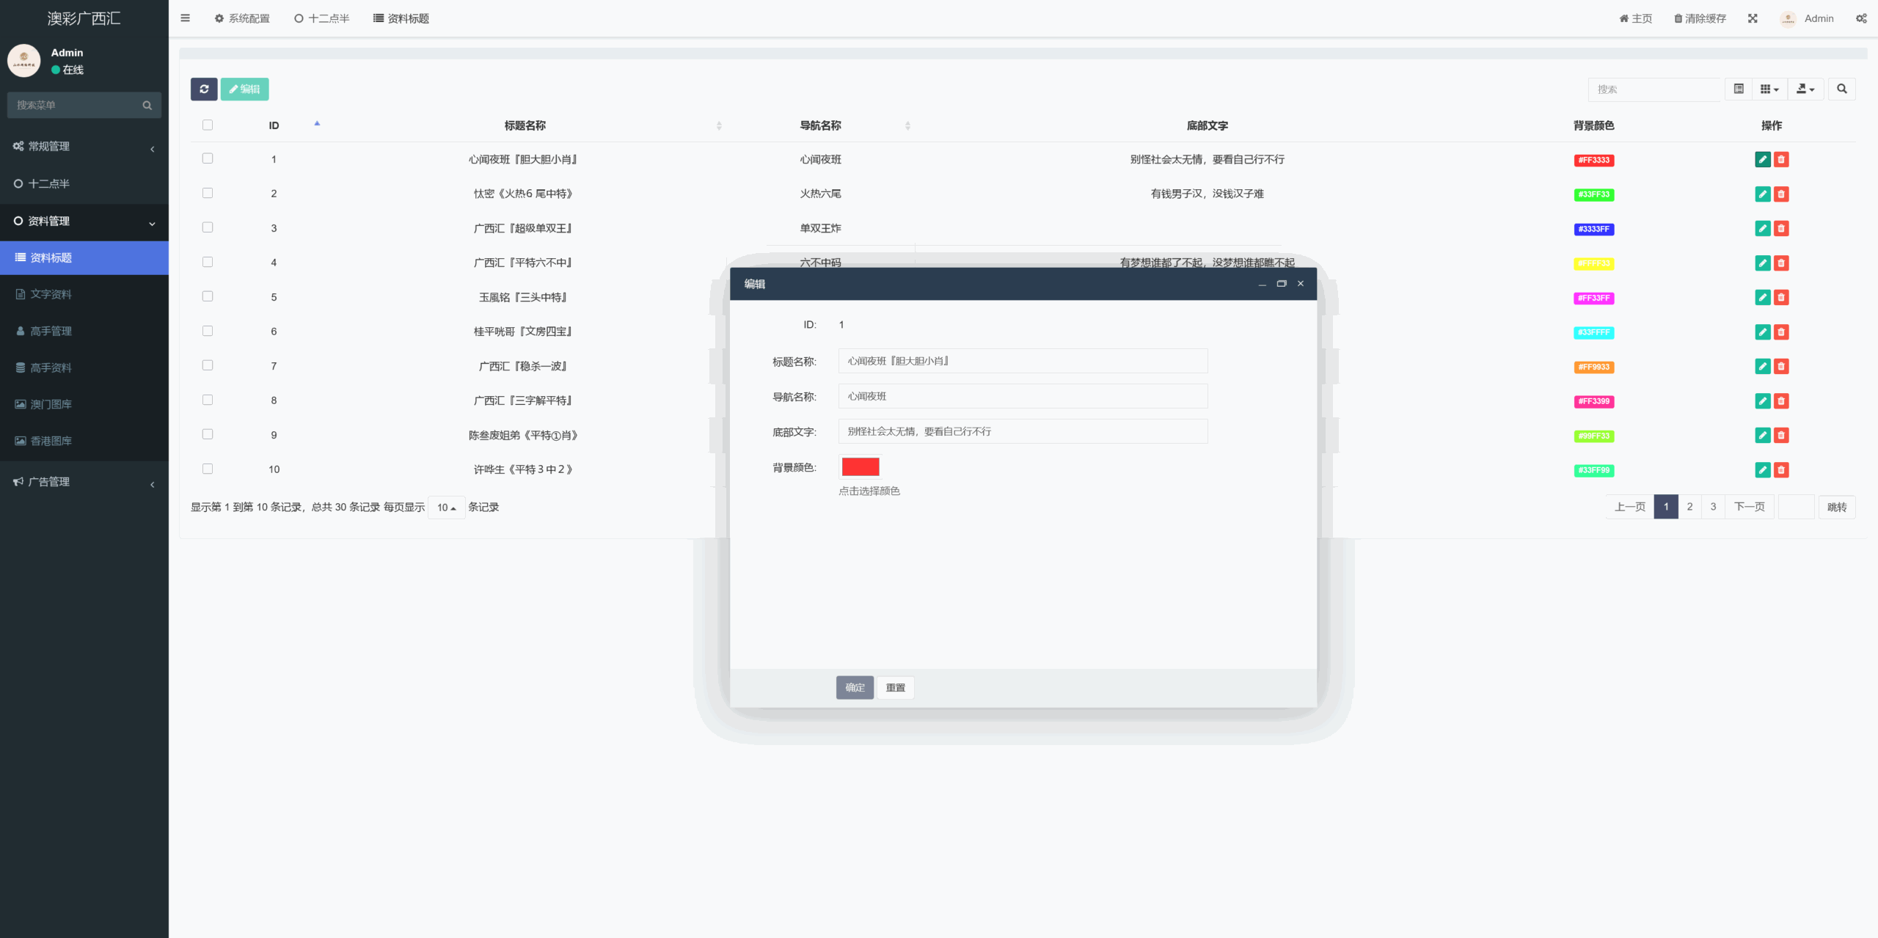Click the 重置 reset button in dialog

click(x=895, y=687)
